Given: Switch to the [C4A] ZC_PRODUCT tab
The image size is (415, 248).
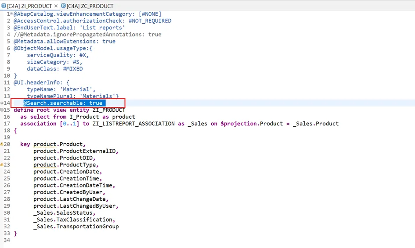Looking at the screenshot, I should pyautogui.click(x=90, y=6).
